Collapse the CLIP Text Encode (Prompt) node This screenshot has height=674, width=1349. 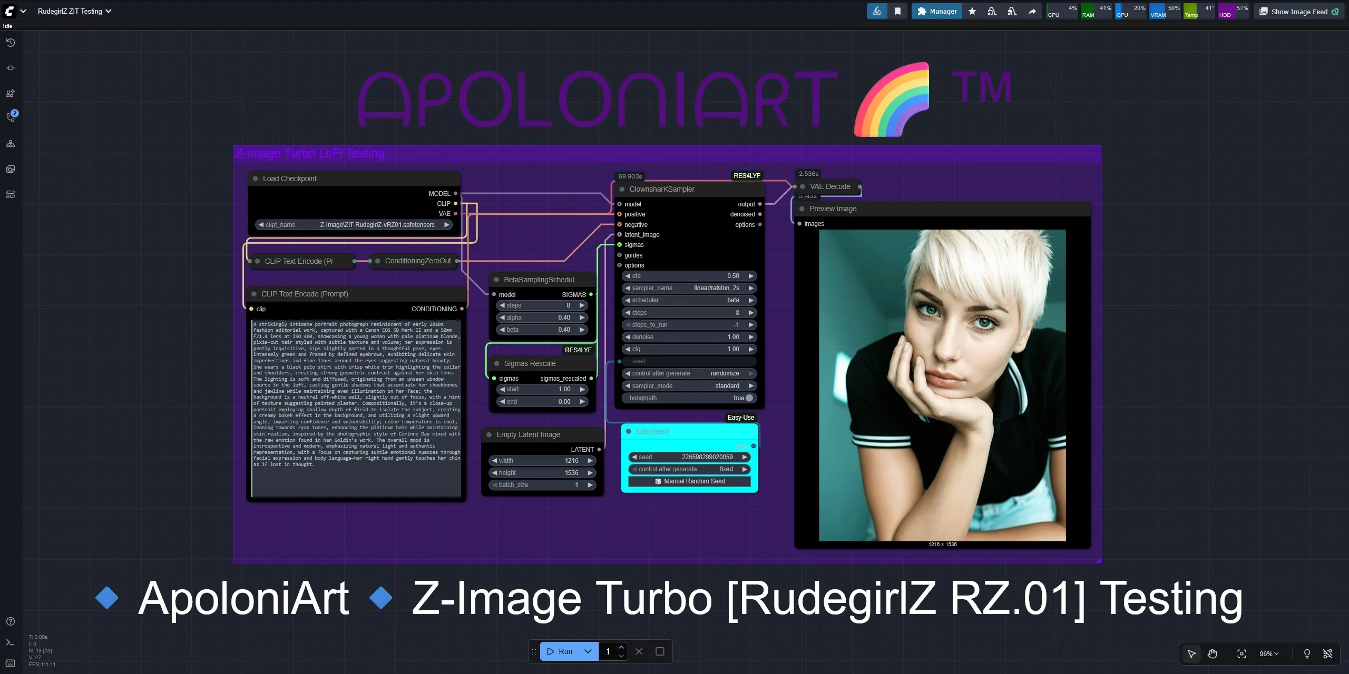click(254, 294)
